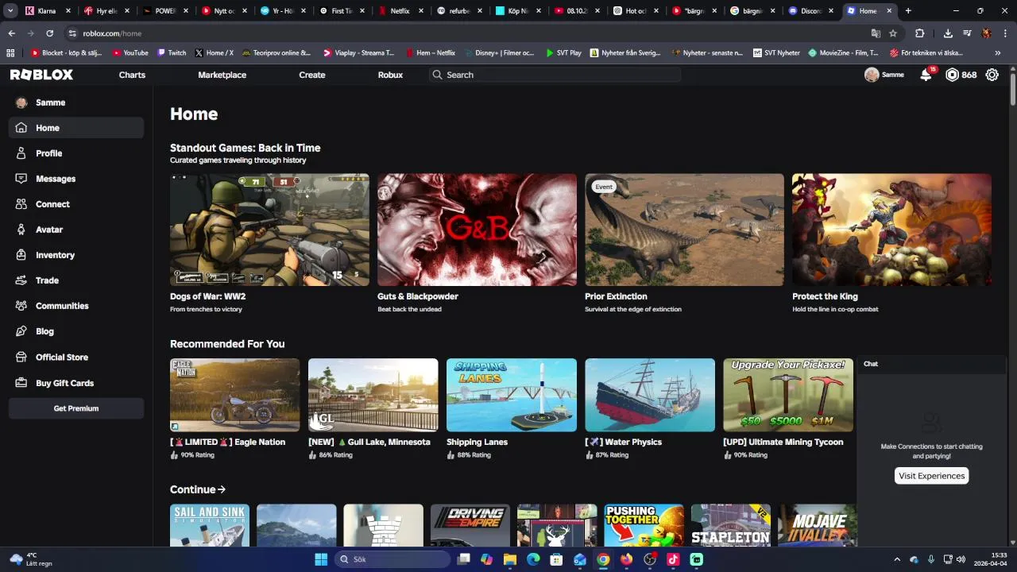
Task: Expand the bookmarks bar overflow chevron
Action: point(998,53)
